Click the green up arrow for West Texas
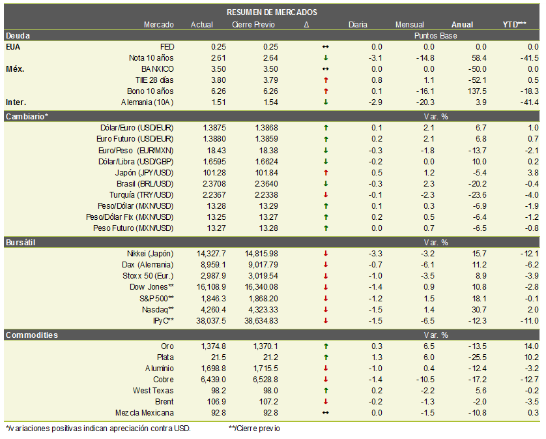The width and height of the screenshot is (546, 439). pos(326,391)
